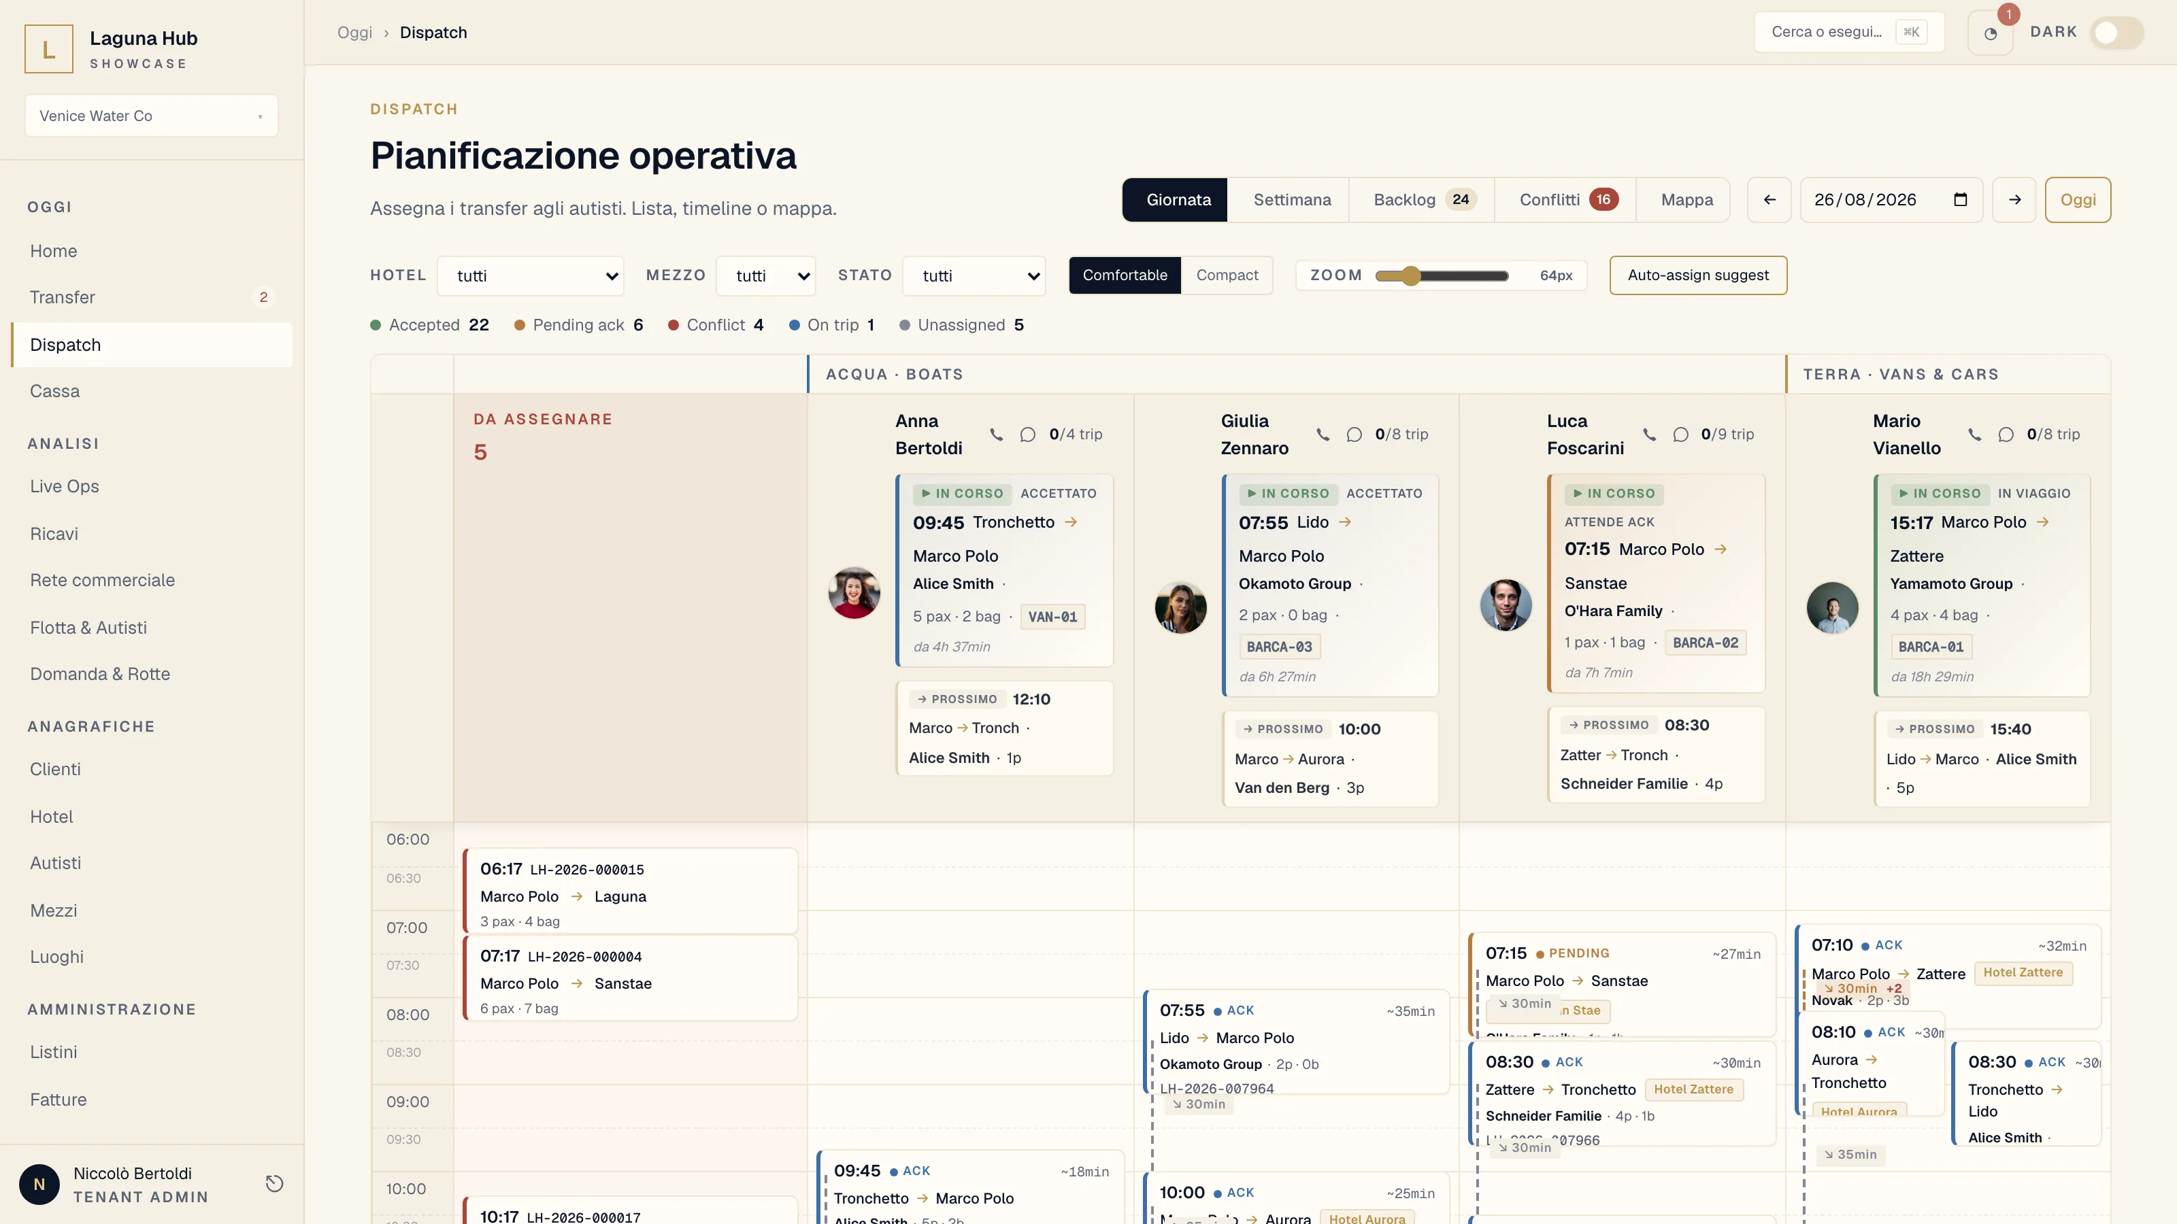Screen dimensions: 2177x1224
Task: Open Giulia's 07:55 Lido timeline card
Action: tap(1295, 1042)
